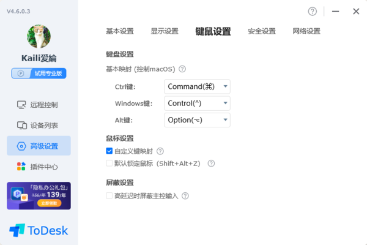Click the help icon beside 高延迟时屏蔽主控输入
Image resolution: width=367 pixels, height=245 pixels.
tap(185, 196)
